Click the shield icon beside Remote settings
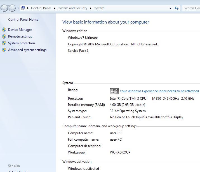The height and width of the screenshot is (172, 200). point(4,36)
